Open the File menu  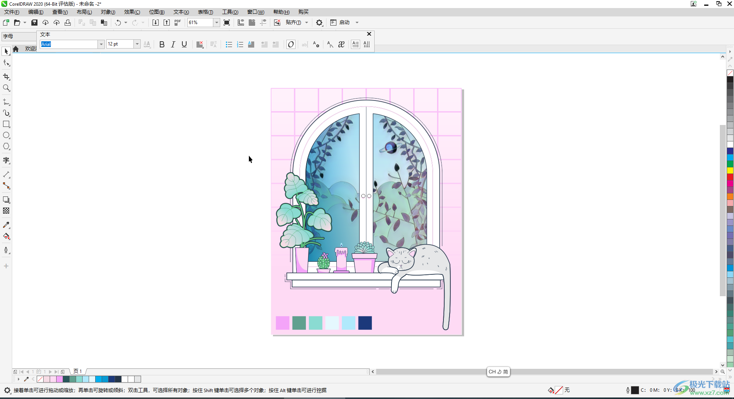point(12,12)
